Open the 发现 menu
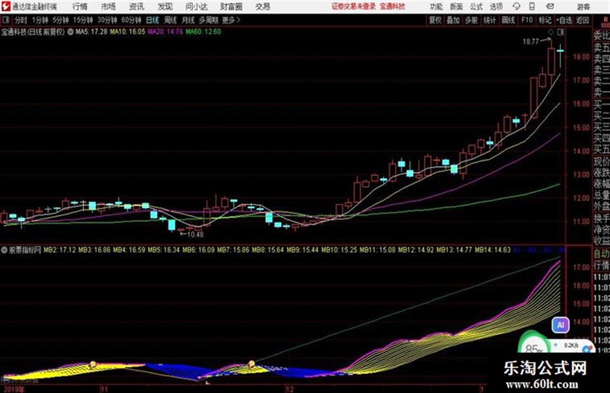 click(165, 6)
